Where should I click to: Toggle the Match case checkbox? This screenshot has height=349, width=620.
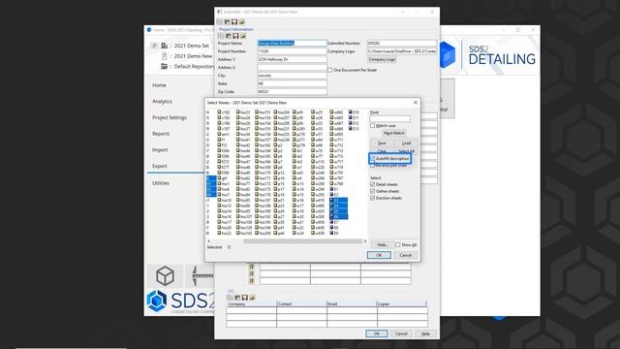click(x=372, y=126)
